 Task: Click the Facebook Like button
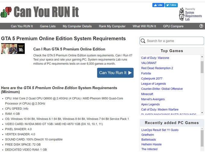point(158,5)
